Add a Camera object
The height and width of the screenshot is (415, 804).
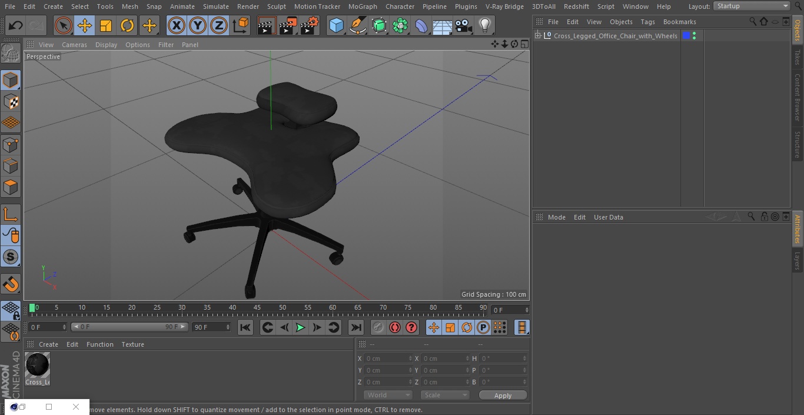point(463,25)
